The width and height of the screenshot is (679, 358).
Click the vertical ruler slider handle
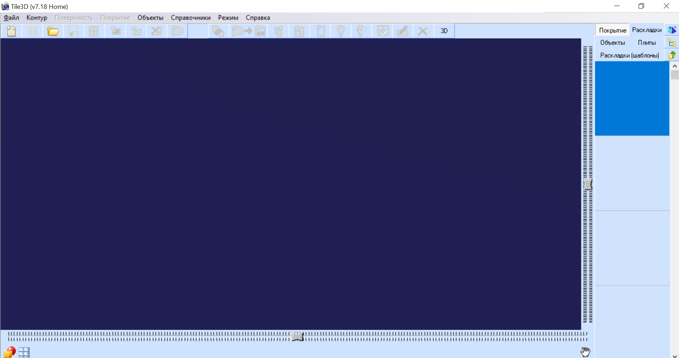tap(588, 184)
